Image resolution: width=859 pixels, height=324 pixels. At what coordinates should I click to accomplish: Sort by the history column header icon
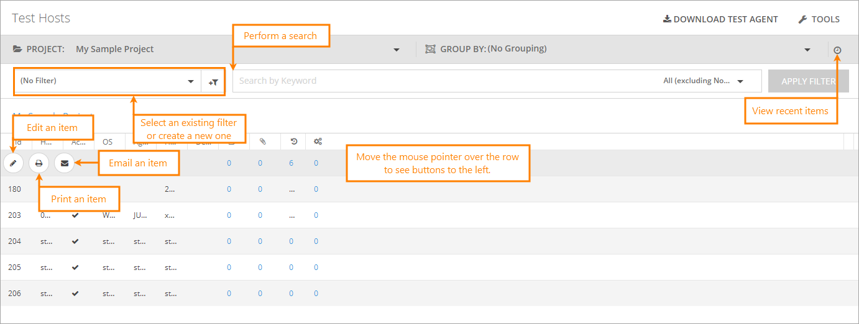(293, 142)
